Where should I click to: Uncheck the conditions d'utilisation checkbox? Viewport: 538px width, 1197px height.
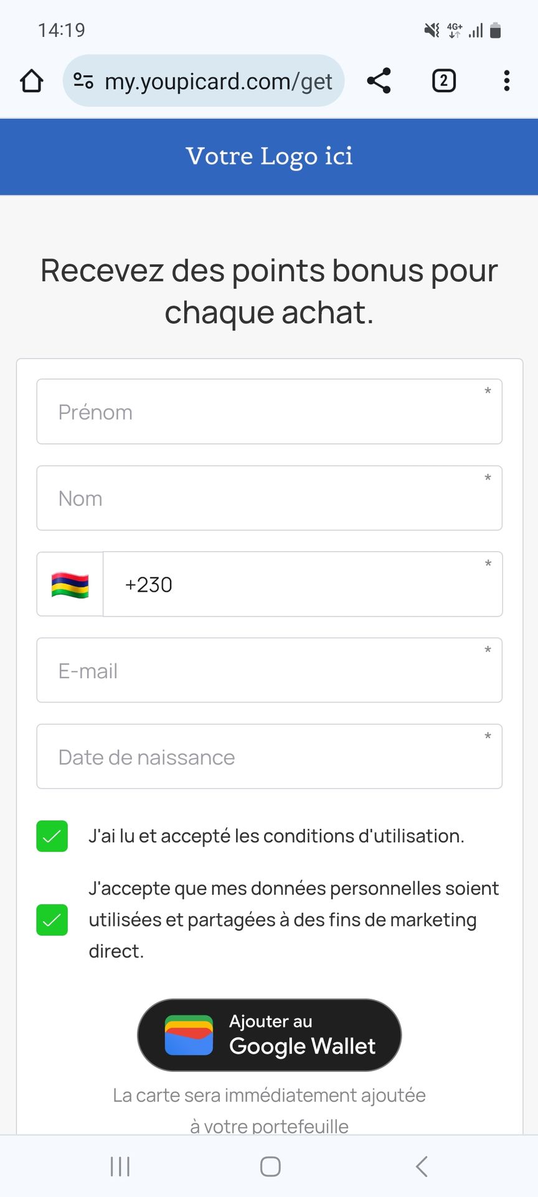tap(52, 836)
